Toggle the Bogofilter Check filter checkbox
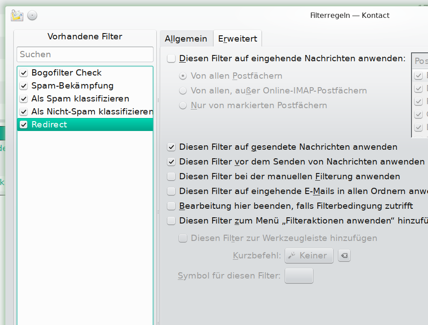Screen dimensions: 428x325 click(x=24, y=73)
